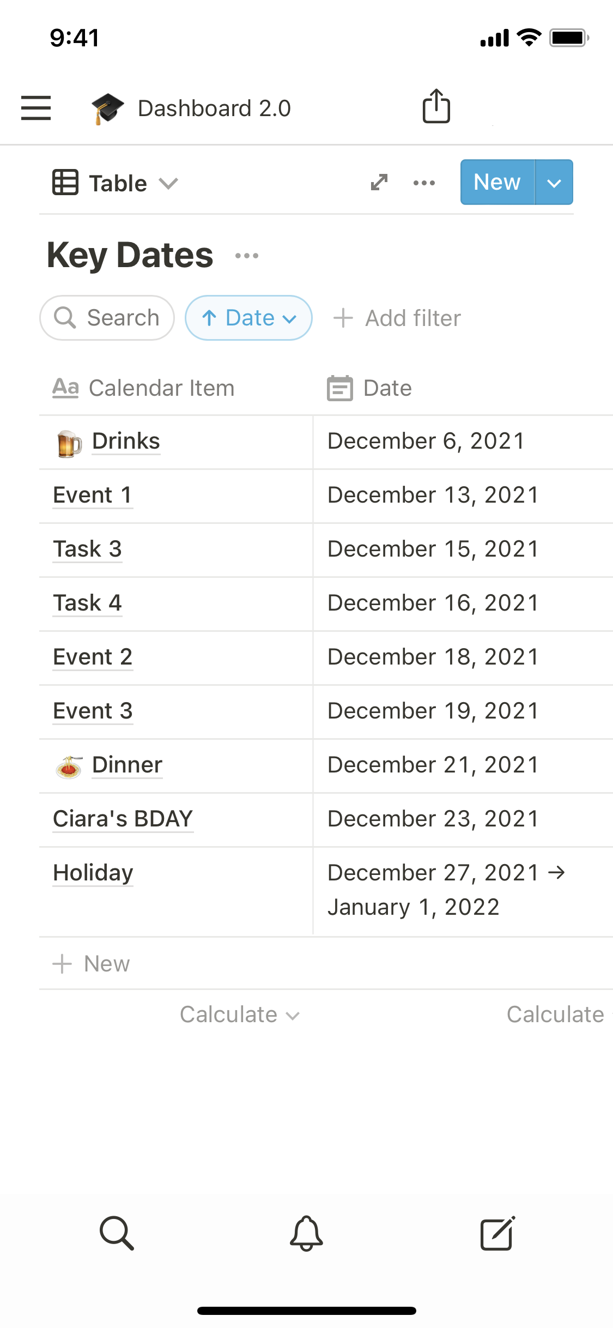Screen dimensions: 613x1328
Task: Tap the share icon in header
Action: pyautogui.click(x=436, y=106)
